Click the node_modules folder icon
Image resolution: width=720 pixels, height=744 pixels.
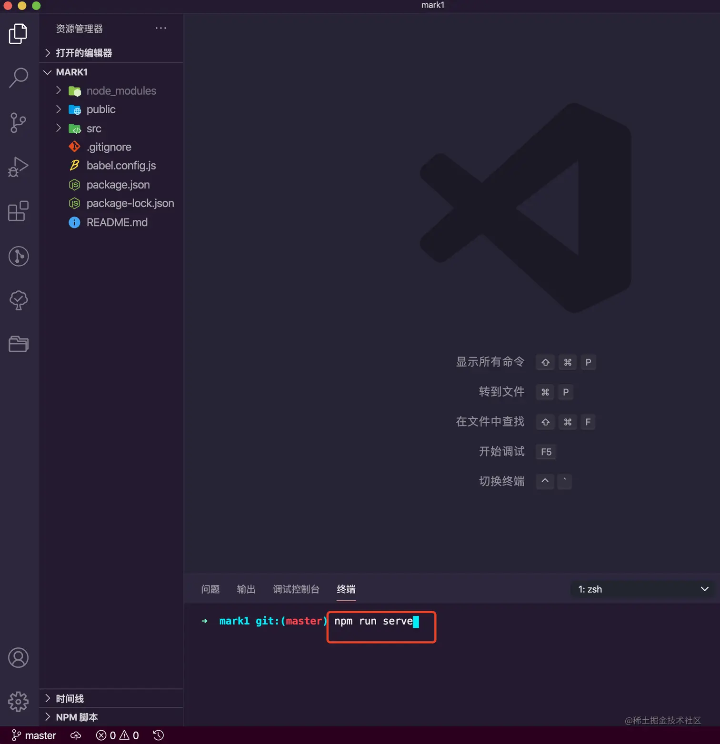point(75,91)
